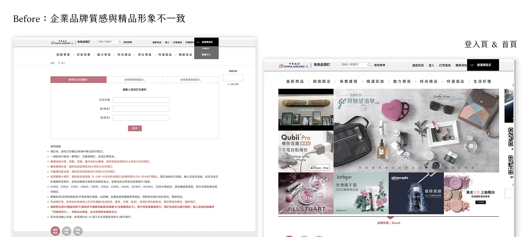Select the first carousel dot on the homepage banner
The height and width of the screenshot is (237, 528).
point(360,168)
